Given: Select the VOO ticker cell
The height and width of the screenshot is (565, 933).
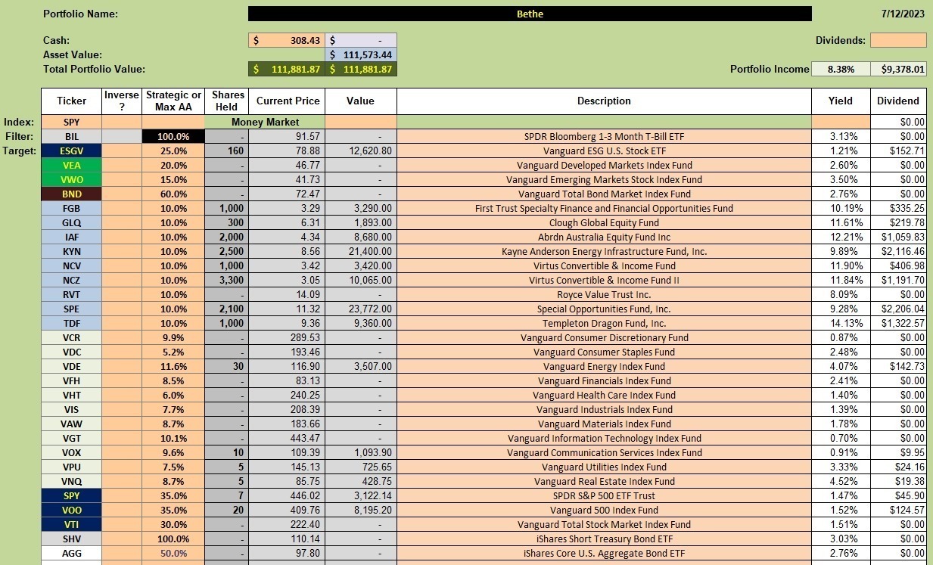Looking at the screenshot, I should pyautogui.click(x=72, y=510).
